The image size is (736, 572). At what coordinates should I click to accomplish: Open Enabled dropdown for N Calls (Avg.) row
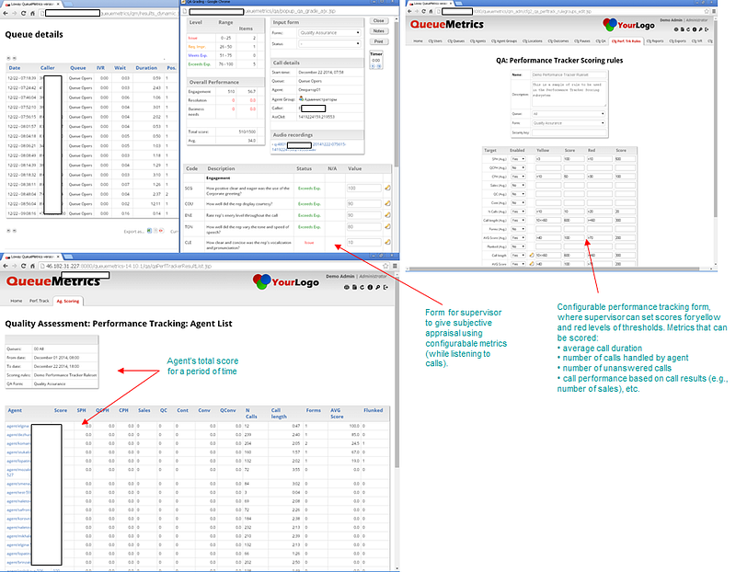pos(518,212)
